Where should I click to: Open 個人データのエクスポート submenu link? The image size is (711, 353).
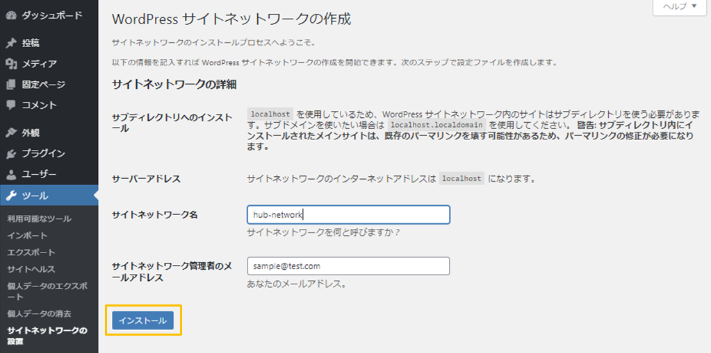(x=47, y=291)
